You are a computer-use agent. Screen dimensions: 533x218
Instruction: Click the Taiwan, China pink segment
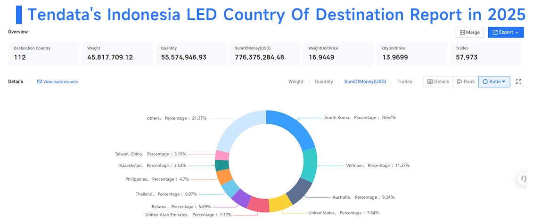(x=222, y=155)
